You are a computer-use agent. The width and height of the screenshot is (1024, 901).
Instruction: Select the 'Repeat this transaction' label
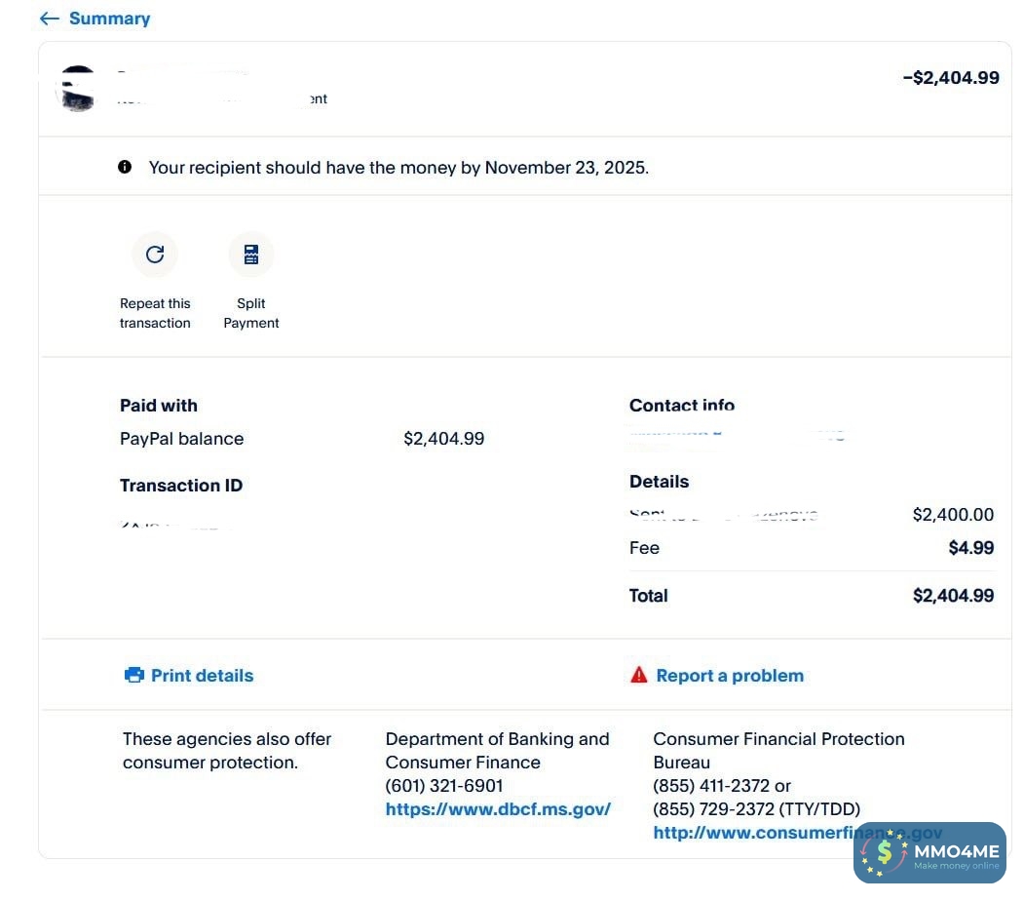155,313
